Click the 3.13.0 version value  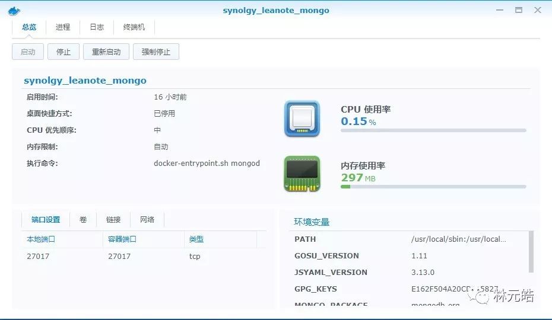[423, 272]
